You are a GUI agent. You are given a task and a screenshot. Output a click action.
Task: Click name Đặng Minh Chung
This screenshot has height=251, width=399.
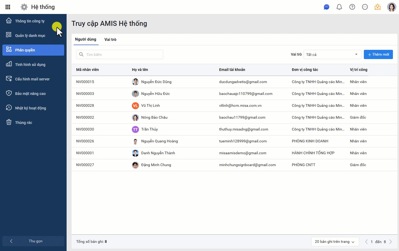pyautogui.click(x=156, y=165)
